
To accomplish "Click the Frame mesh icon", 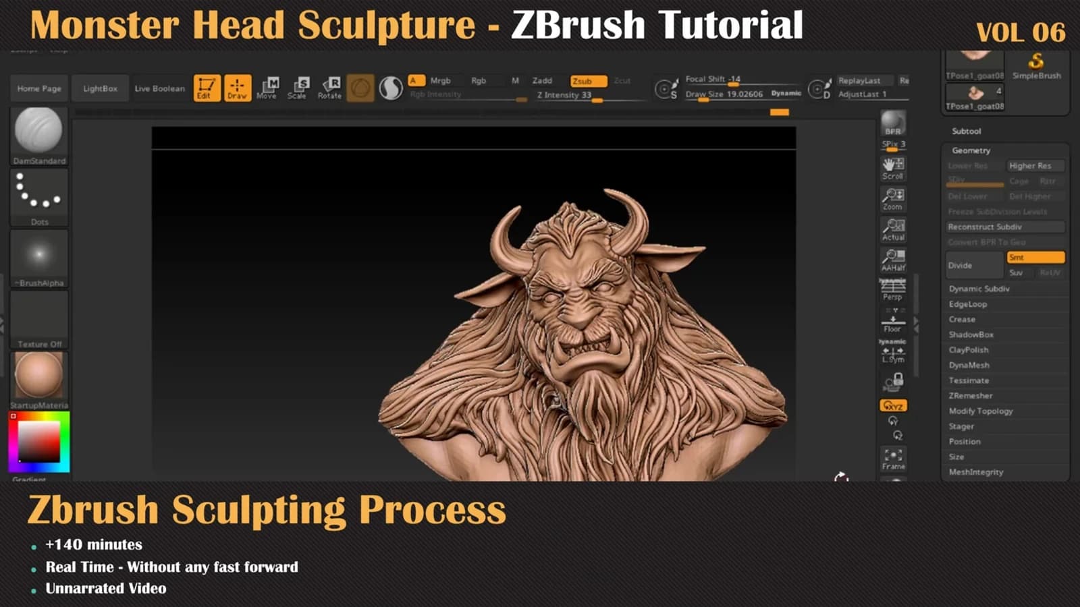I will [893, 459].
